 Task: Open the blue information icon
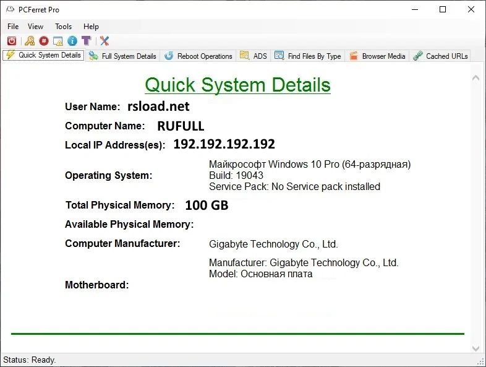coord(72,41)
